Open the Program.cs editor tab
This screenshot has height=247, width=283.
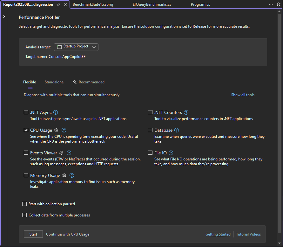point(200,4)
